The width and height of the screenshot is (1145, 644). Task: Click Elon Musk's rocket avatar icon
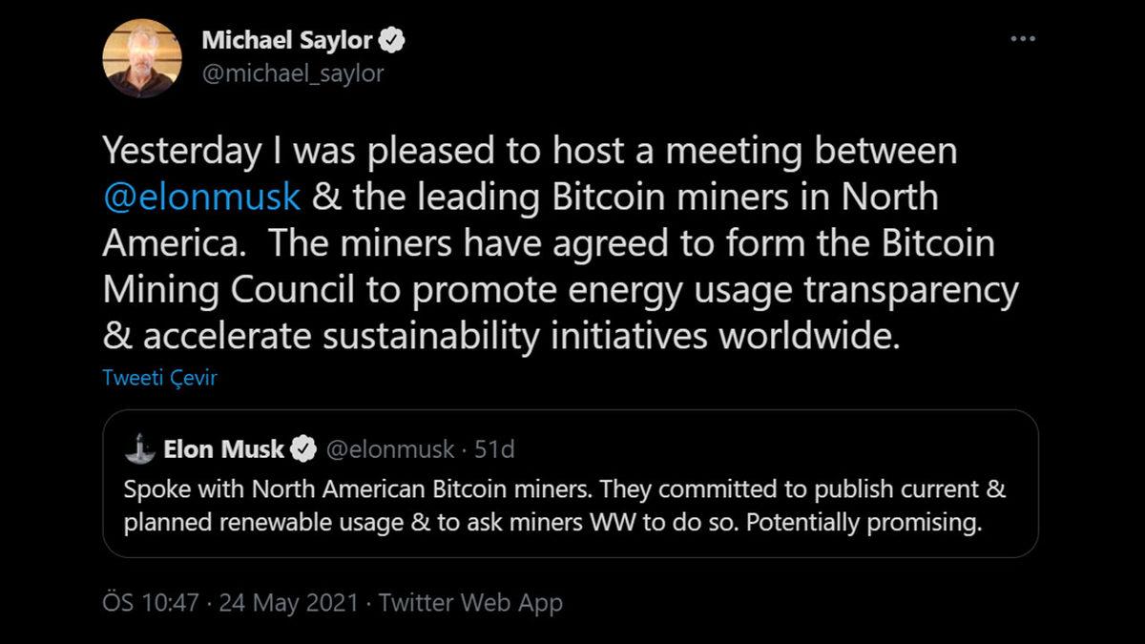(141, 448)
